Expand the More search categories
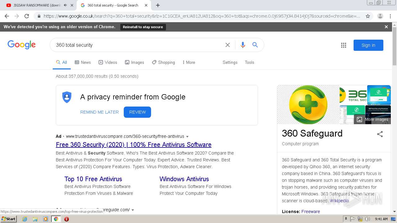This screenshot has width=397, height=223. pyautogui.click(x=189, y=62)
